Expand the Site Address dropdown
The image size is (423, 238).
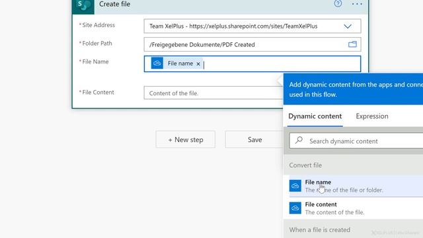[x=348, y=26]
